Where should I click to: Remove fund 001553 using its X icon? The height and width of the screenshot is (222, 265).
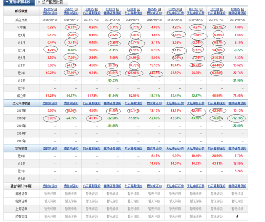[x=180, y=9]
